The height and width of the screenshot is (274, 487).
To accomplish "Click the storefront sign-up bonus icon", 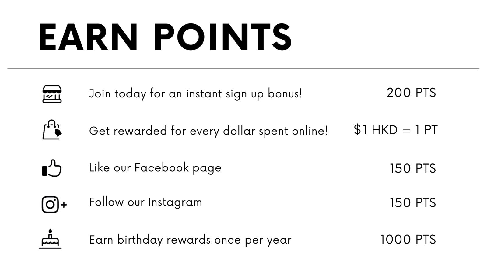I will point(52,94).
